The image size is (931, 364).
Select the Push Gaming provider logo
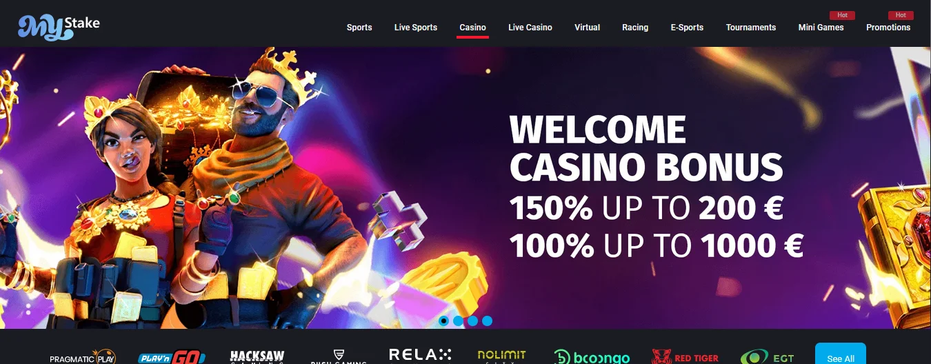tap(338, 356)
